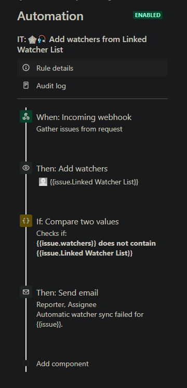Image resolution: width=187 pixels, height=388 pixels.
Task: Click the does not contain comparison text
Action: pyautogui.click(x=127, y=243)
